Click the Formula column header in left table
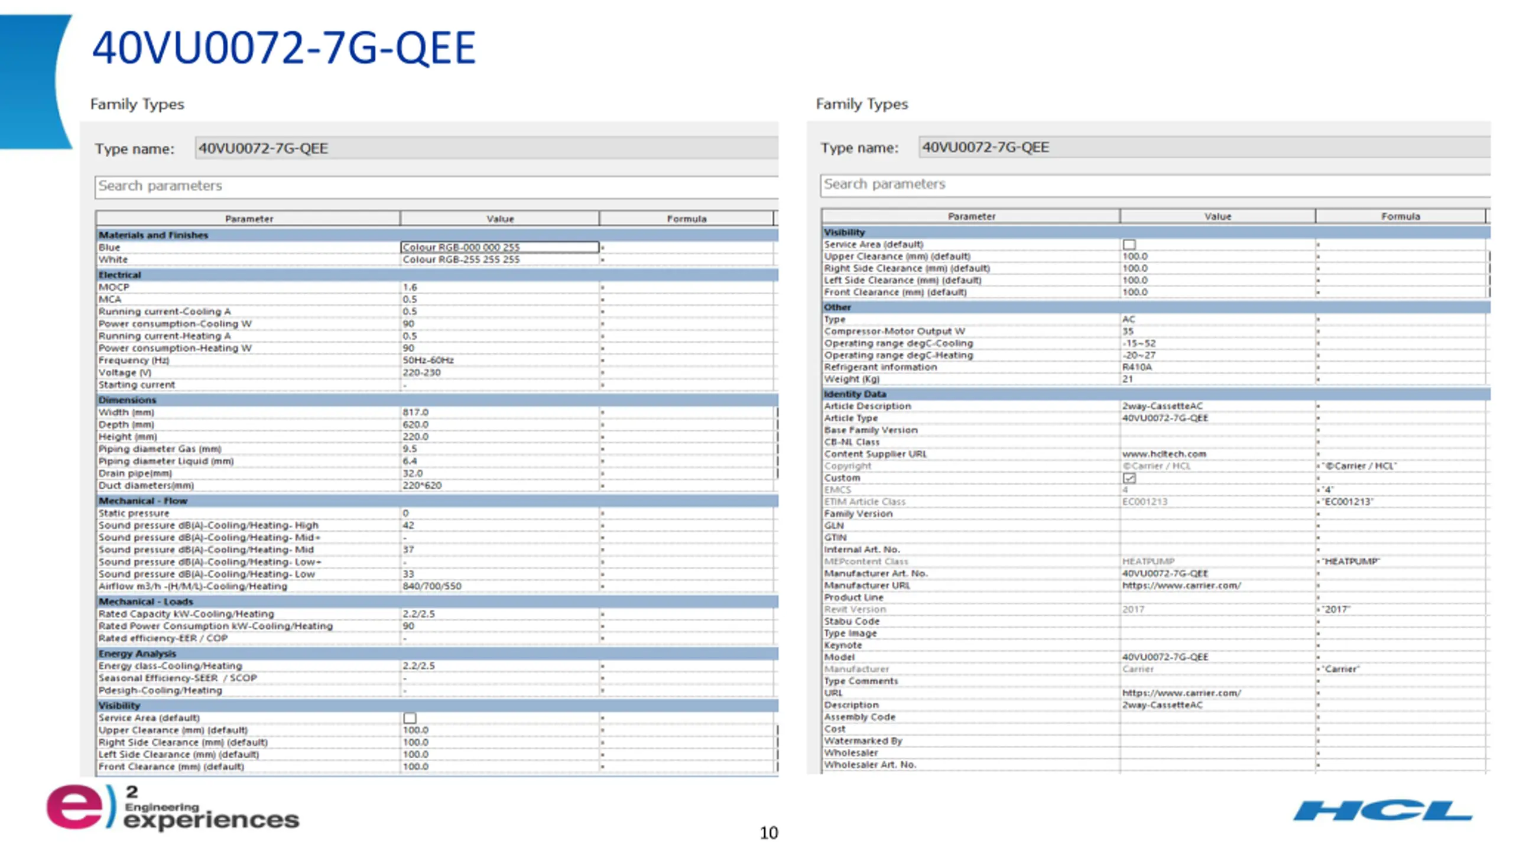The height and width of the screenshot is (851, 1513). 686,219
